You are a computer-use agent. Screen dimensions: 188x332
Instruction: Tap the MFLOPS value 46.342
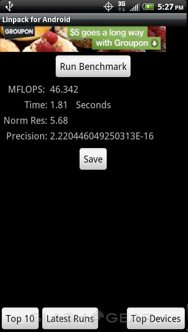point(64,90)
